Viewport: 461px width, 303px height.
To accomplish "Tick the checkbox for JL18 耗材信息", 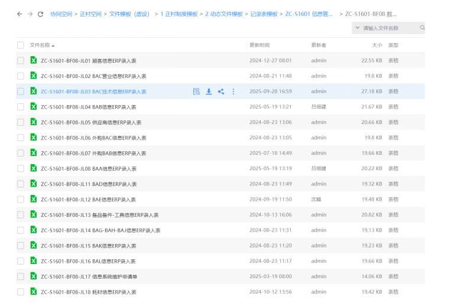I will pyautogui.click(x=21, y=291).
